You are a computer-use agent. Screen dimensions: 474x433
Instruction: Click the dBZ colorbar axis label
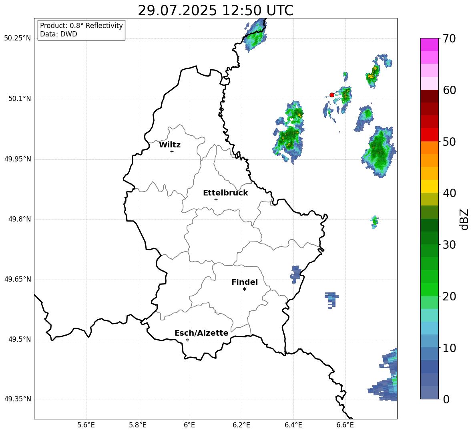click(x=464, y=219)
